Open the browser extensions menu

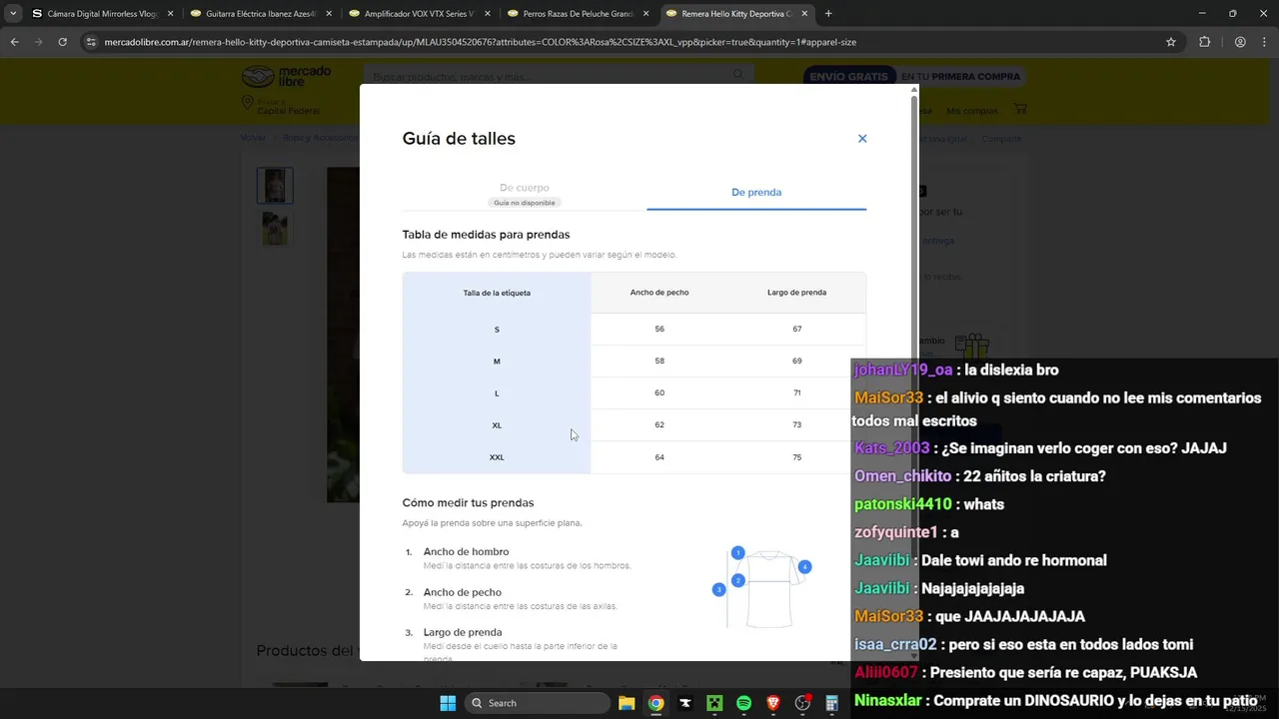[x=1204, y=42]
